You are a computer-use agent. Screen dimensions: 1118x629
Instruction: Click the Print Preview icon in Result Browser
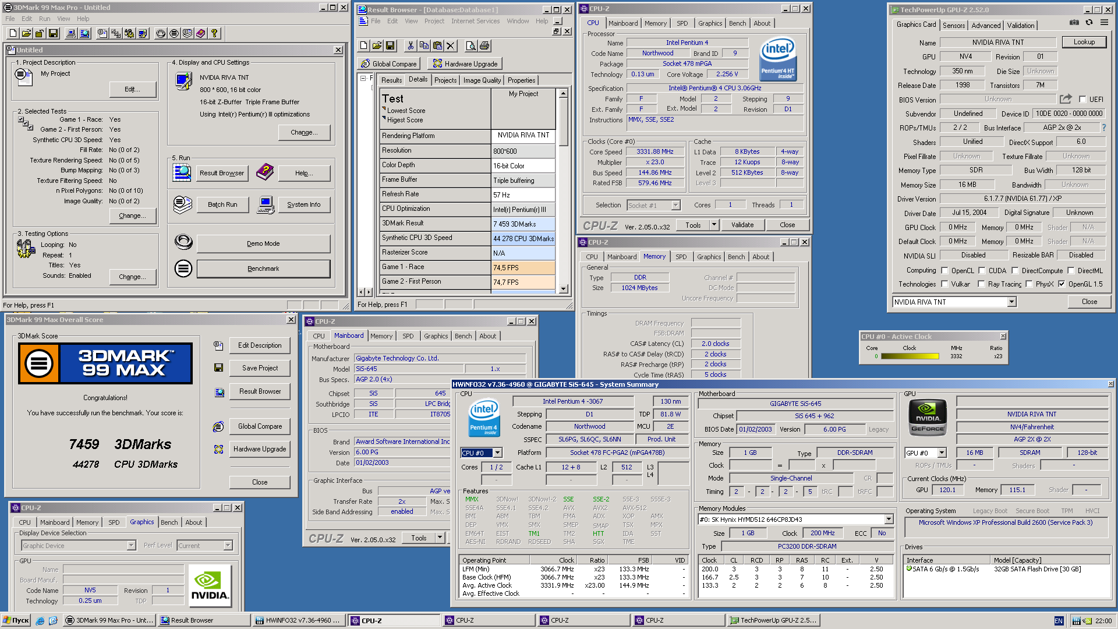[471, 45]
